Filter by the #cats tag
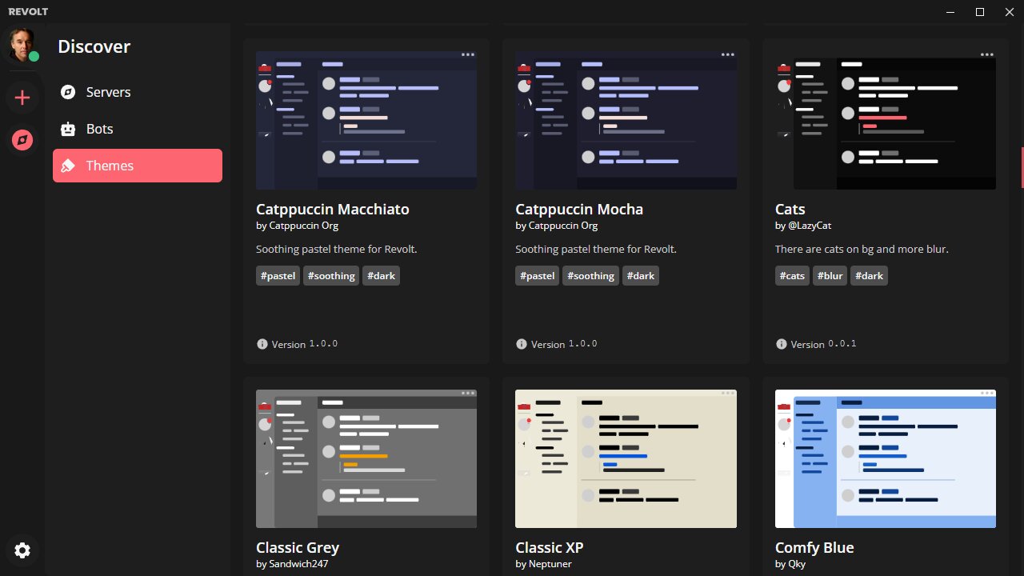 point(792,276)
